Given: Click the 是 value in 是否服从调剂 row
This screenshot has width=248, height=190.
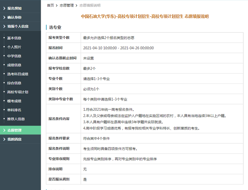Looking at the screenshot, I should click(85, 179).
